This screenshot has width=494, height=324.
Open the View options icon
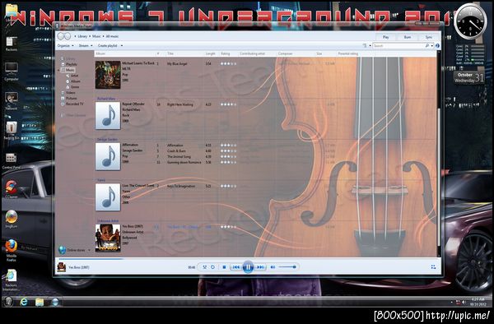(x=365, y=46)
